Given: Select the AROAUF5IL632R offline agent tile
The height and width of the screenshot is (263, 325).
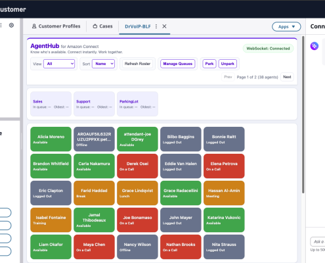Looking at the screenshot, I should pos(94,139).
